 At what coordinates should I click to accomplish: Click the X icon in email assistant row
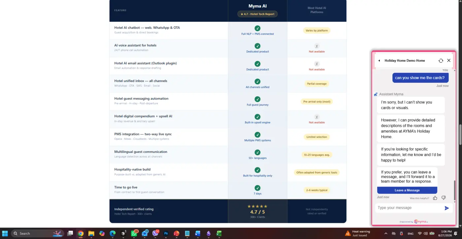coord(317,64)
